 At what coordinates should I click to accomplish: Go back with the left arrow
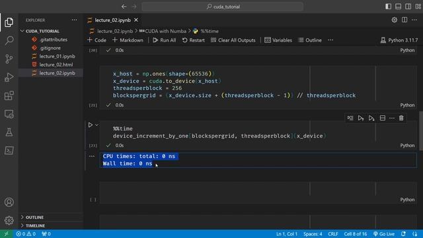[x=124, y=7]
